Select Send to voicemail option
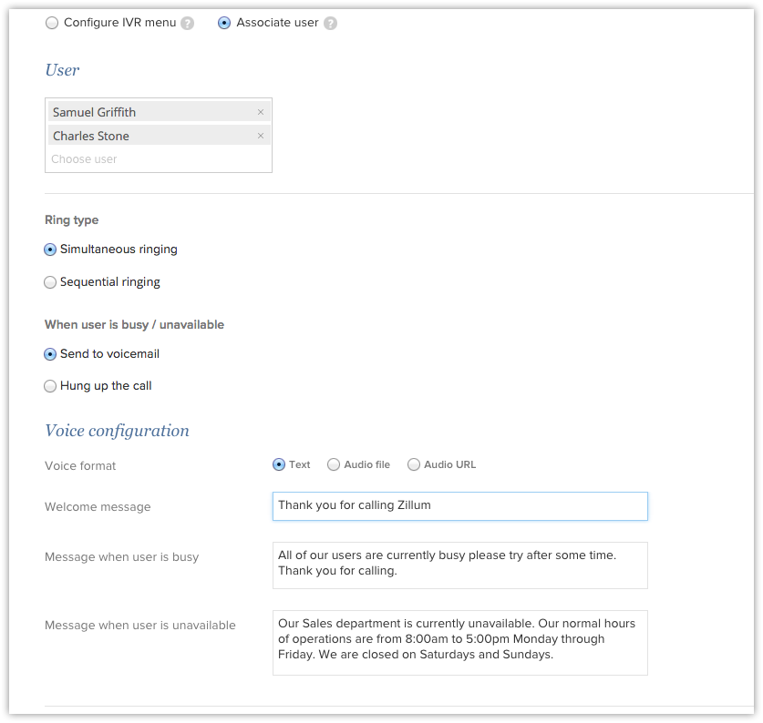The image size is (763, 723). pos(51,354)
